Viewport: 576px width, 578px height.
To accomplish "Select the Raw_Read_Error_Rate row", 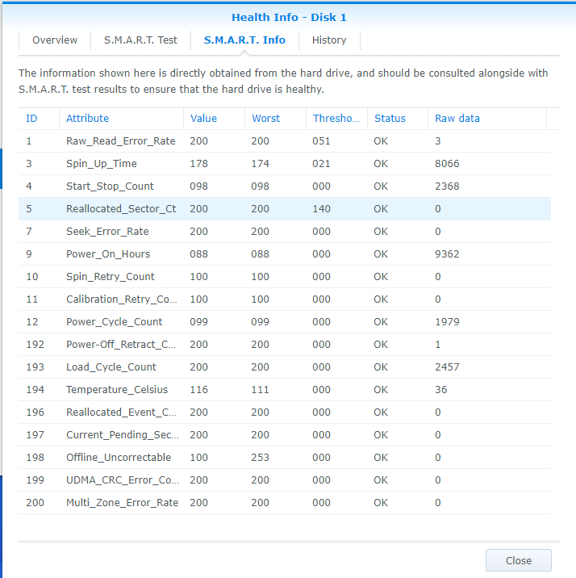I will (285, 140).
